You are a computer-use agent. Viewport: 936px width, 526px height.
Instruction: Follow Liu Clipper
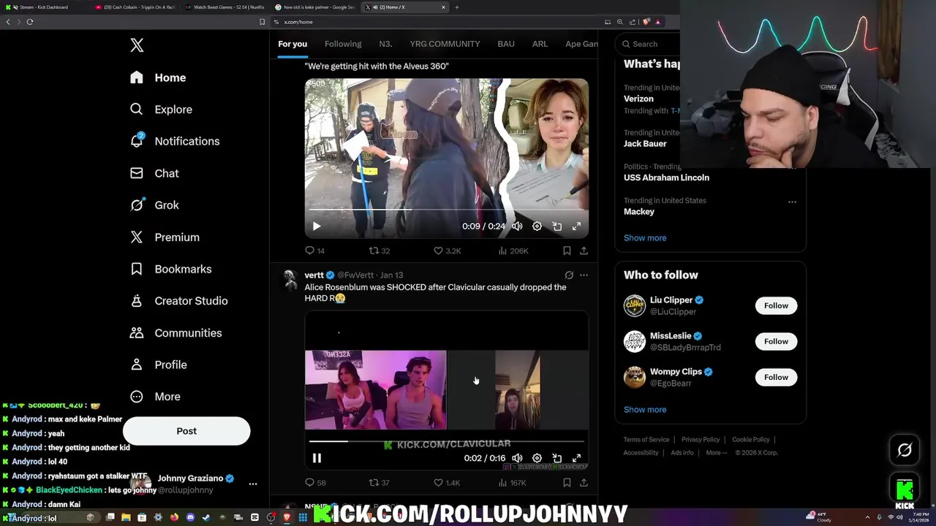[x=776, y=305]
